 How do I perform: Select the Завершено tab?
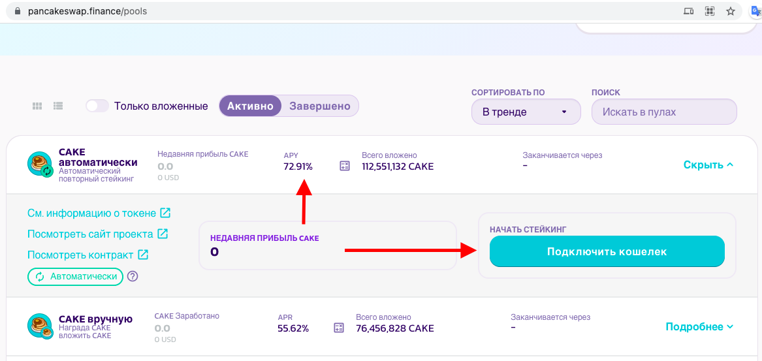tap(320, 106)
